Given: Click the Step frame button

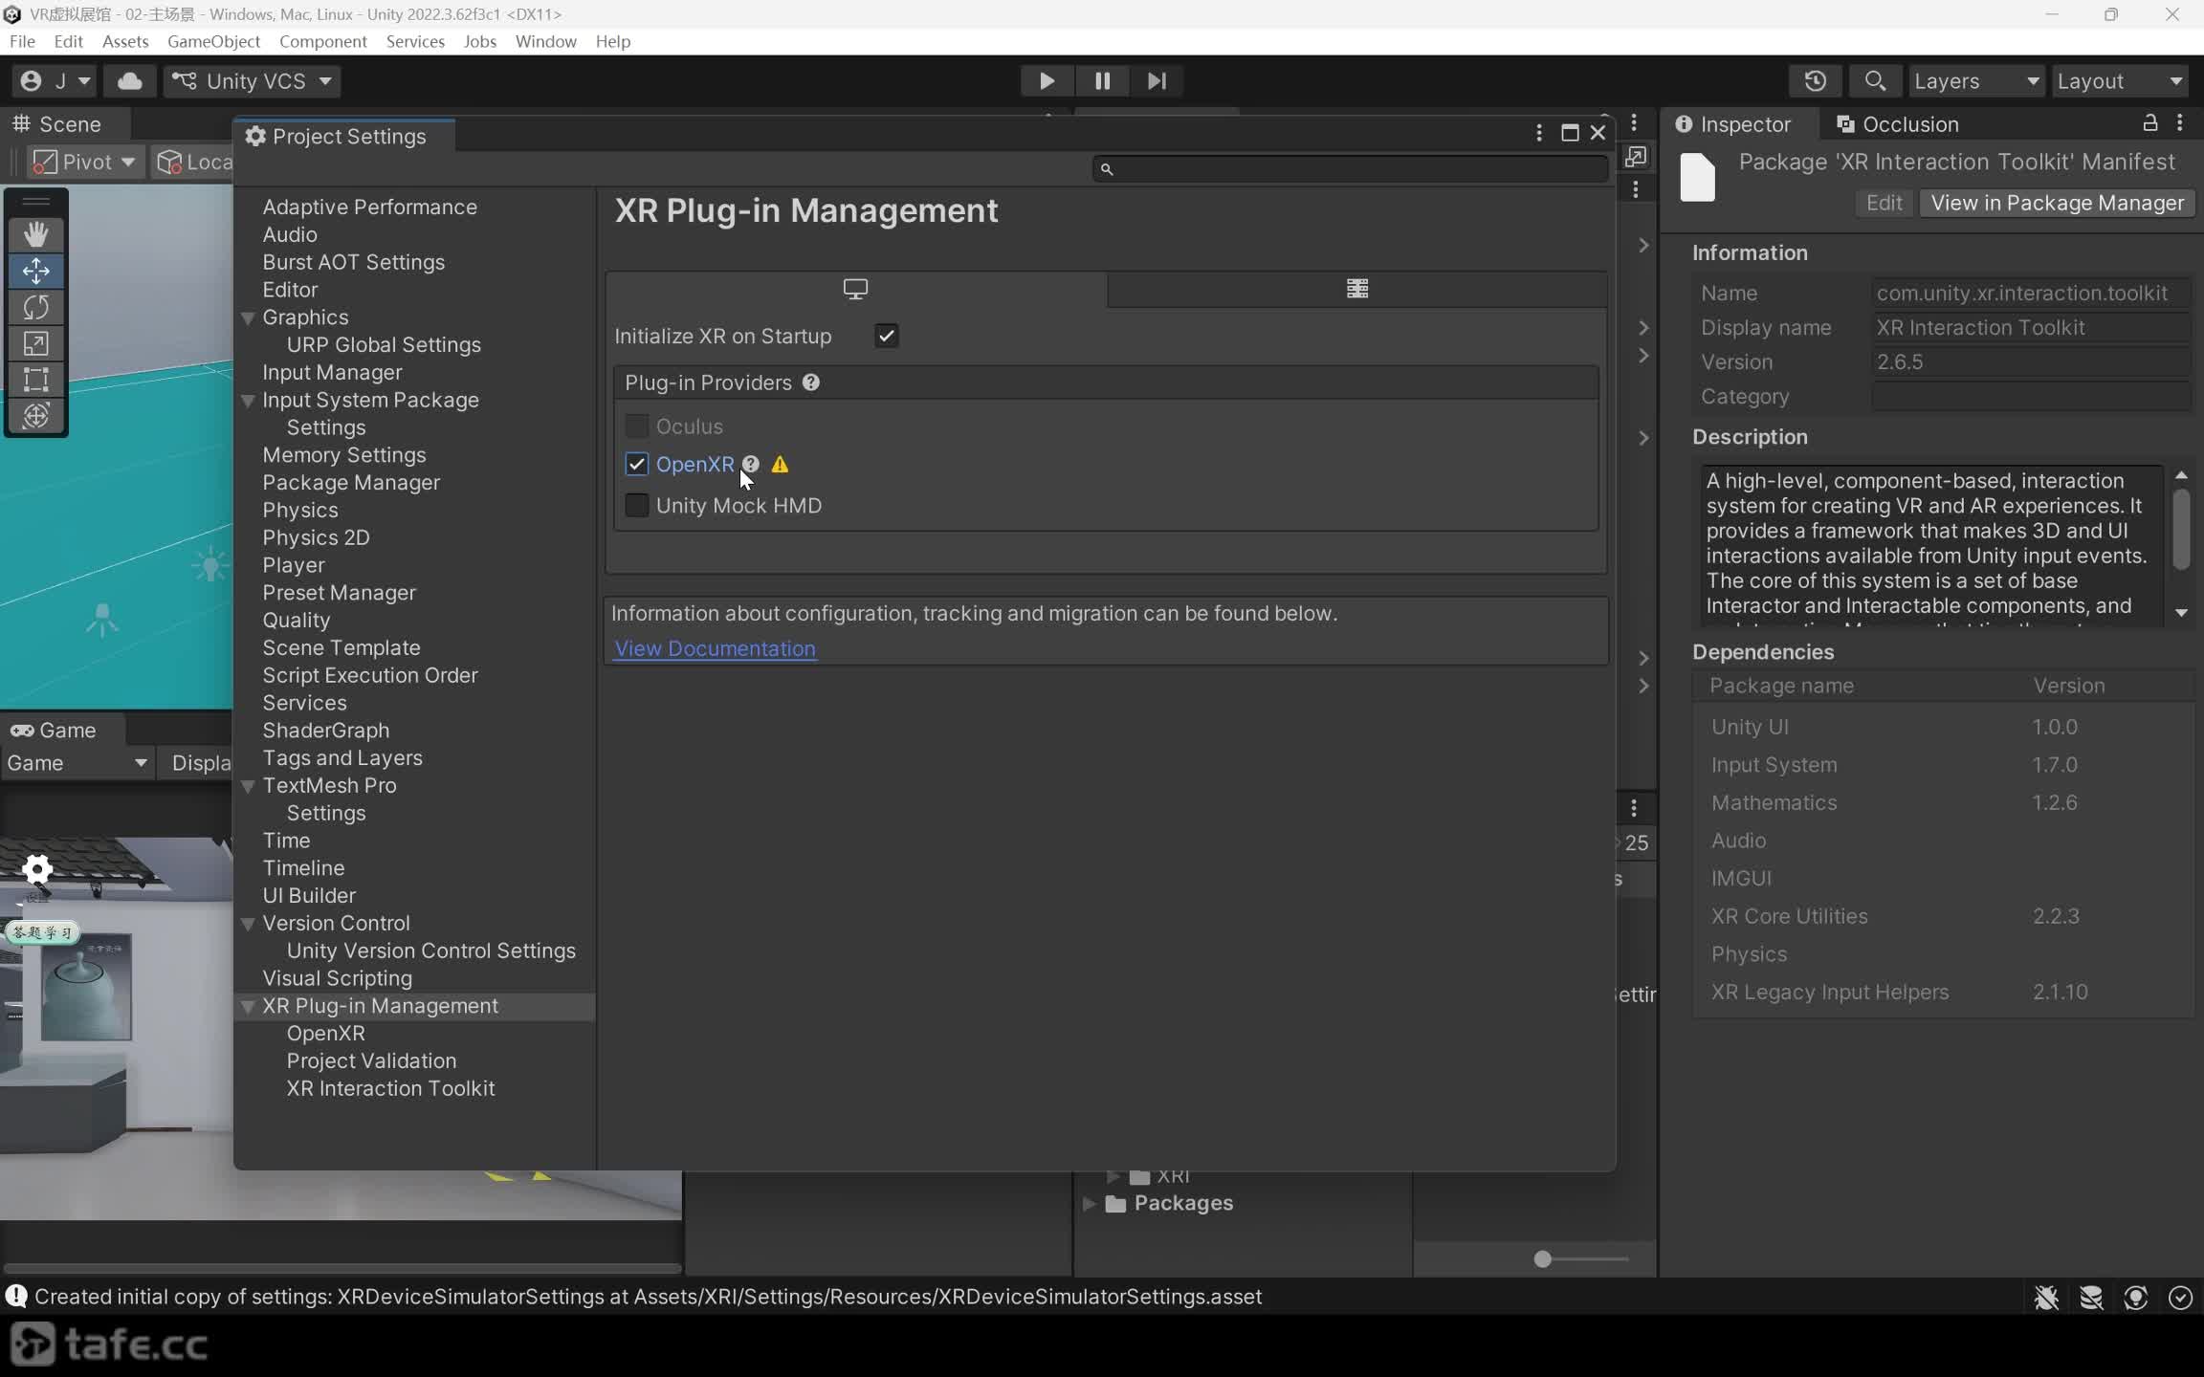Looking at the screenshot, I should [x=1157, y=81].
